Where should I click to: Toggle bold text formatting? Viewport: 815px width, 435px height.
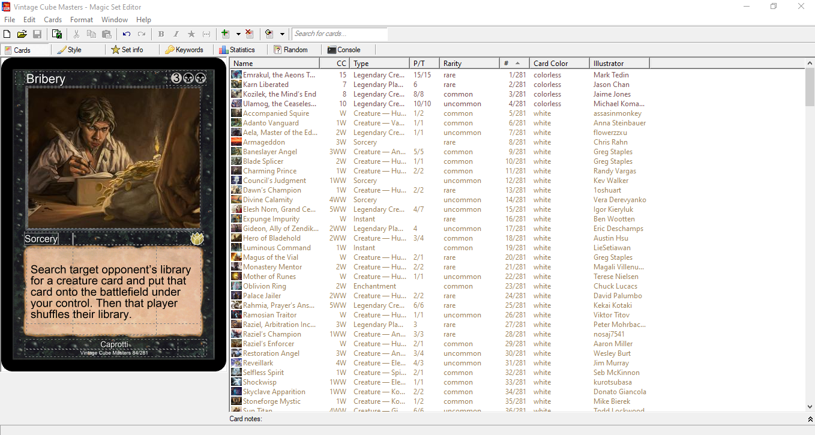[161, 34]
